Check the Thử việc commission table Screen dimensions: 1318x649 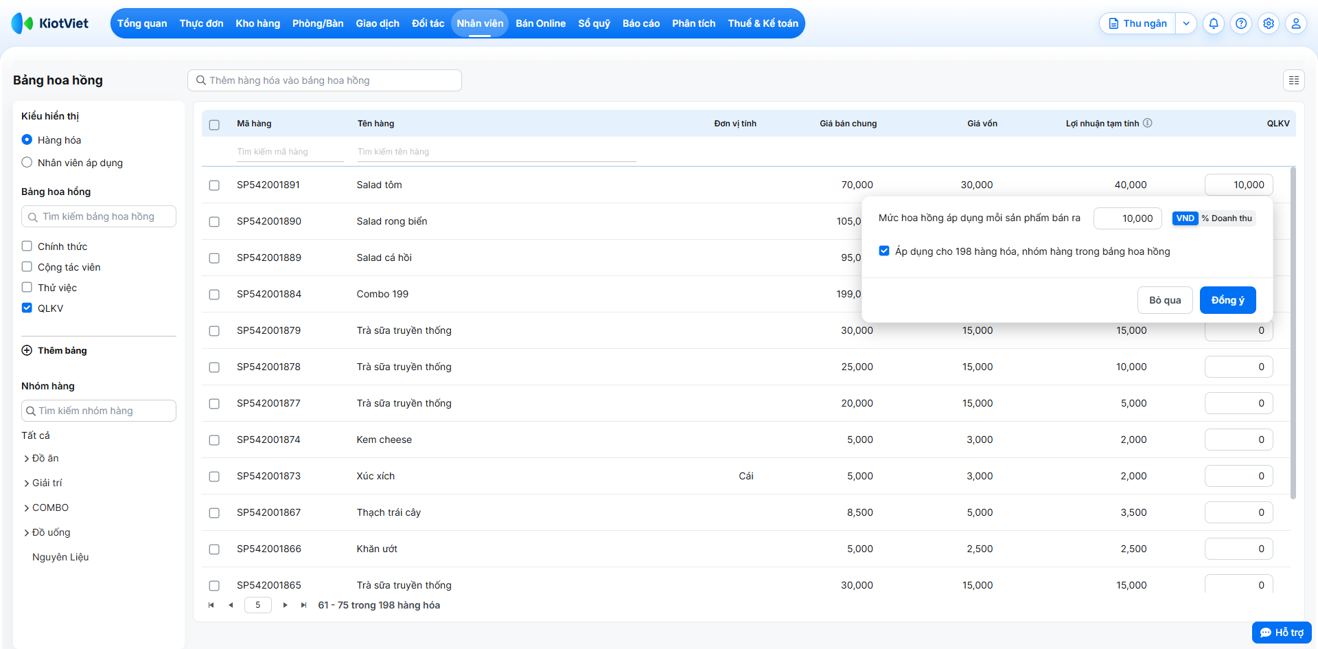pyautogui.click(x=27, y=287)
